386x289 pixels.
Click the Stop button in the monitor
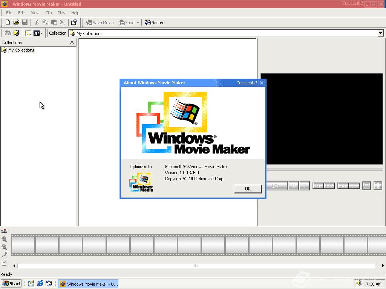point(304,186)
